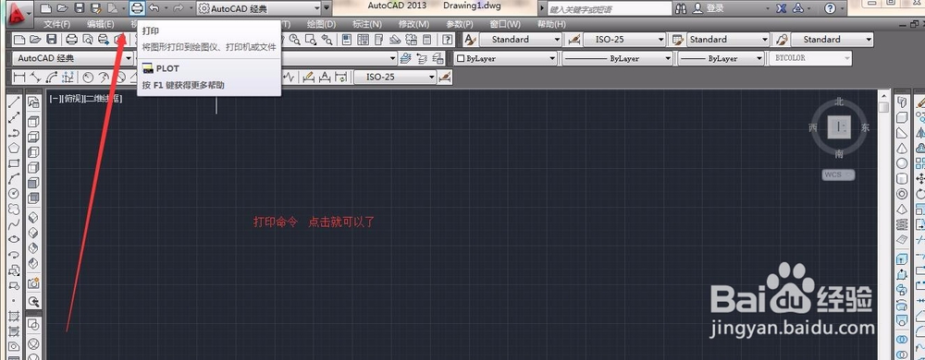Click the help question mark in title bar
The height and width of the screenshot is (360, 925).
pos(830,8)
